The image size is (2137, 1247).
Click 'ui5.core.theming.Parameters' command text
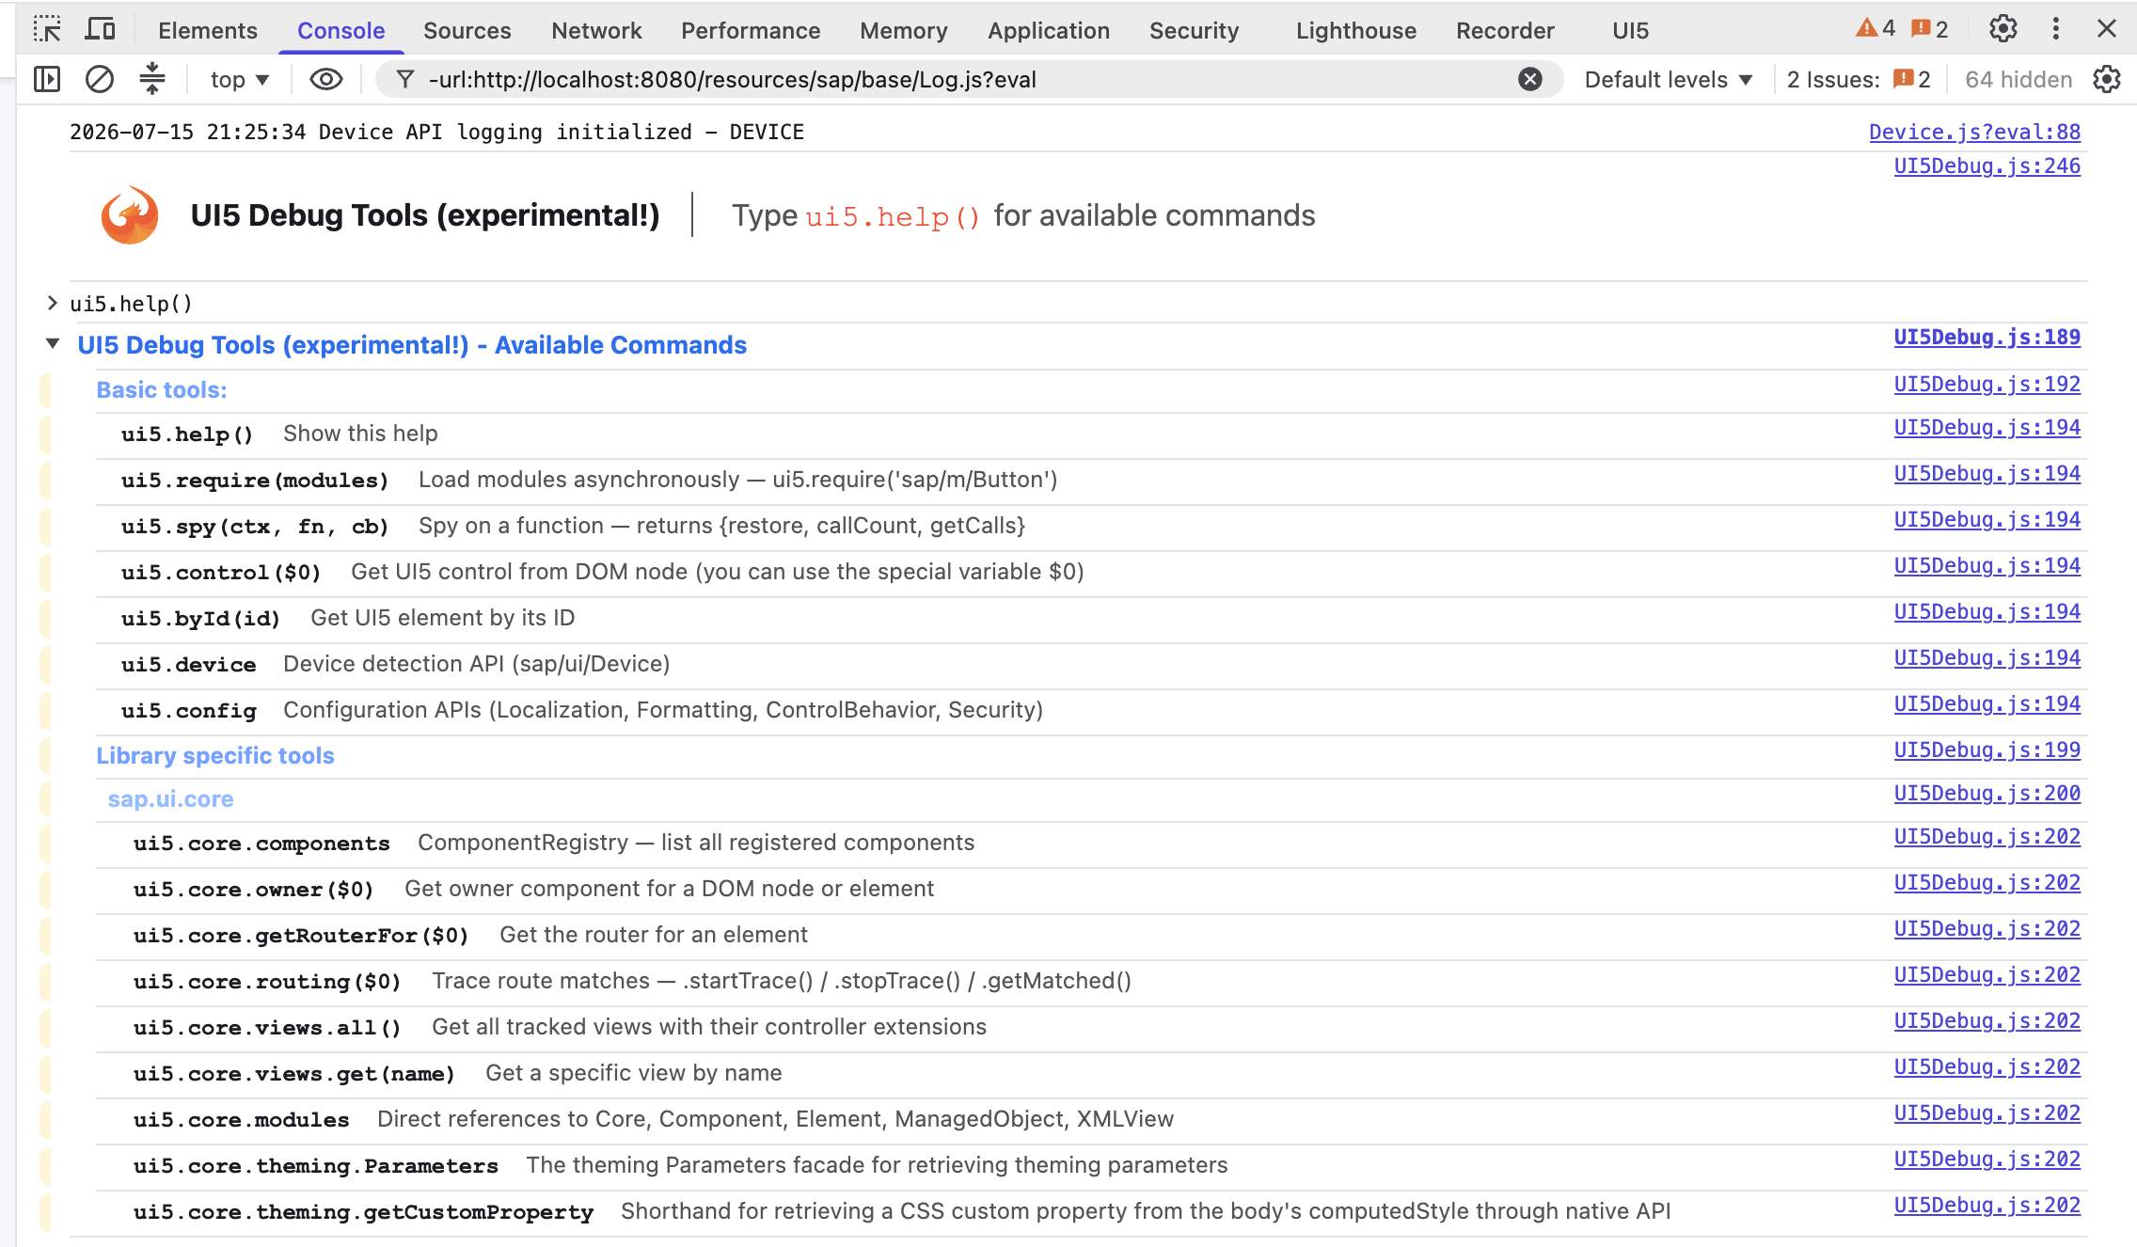click(x=315, y=1165)
